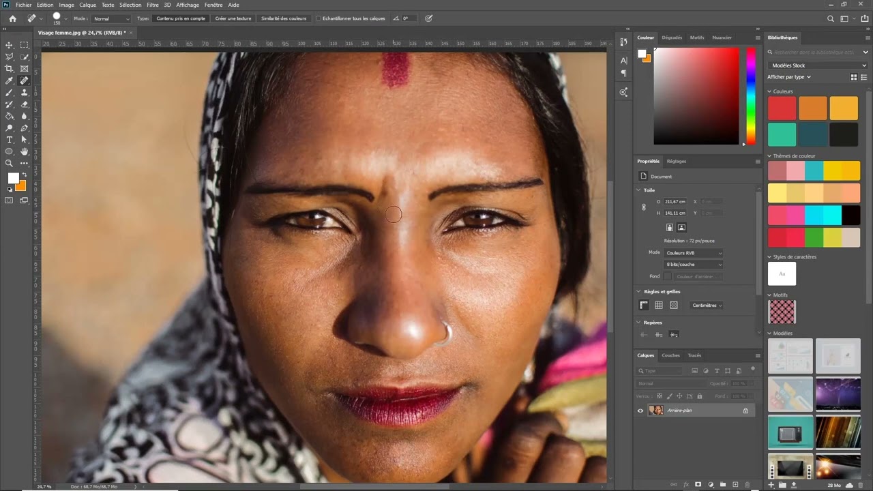This screenshot has width=873, height=491.
Task: Switch library to grid view
Action: point(854,77)
